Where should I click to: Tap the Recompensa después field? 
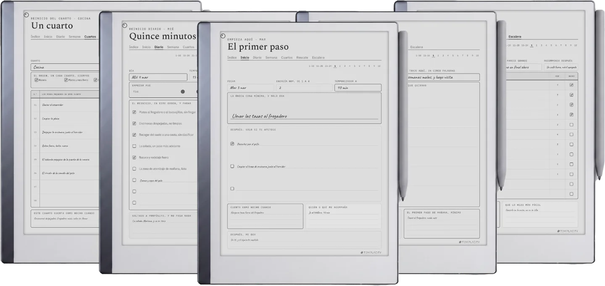pyautogui.click(x=561, y=67)
